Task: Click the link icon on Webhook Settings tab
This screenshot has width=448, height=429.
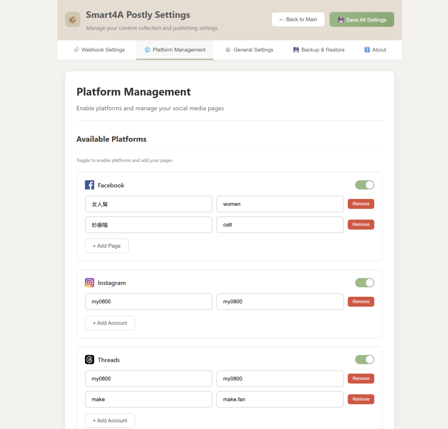Action: point(76,50)
